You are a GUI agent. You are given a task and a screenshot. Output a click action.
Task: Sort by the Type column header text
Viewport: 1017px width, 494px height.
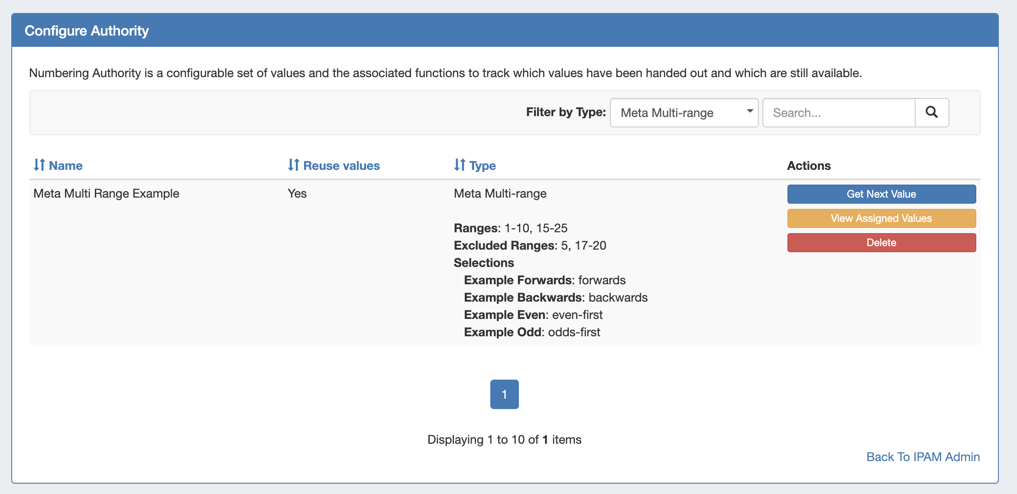[483, 166]
